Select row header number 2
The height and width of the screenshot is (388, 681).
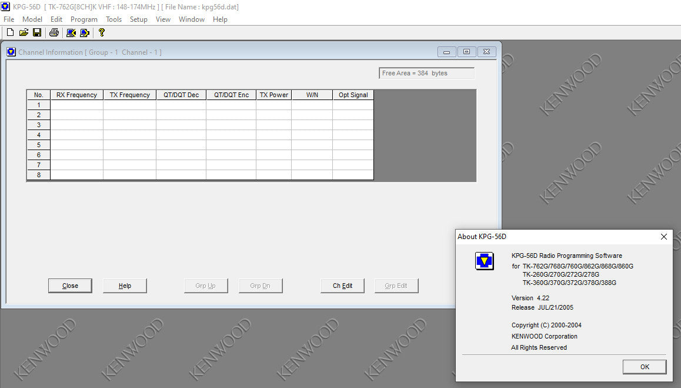[39, 115]
